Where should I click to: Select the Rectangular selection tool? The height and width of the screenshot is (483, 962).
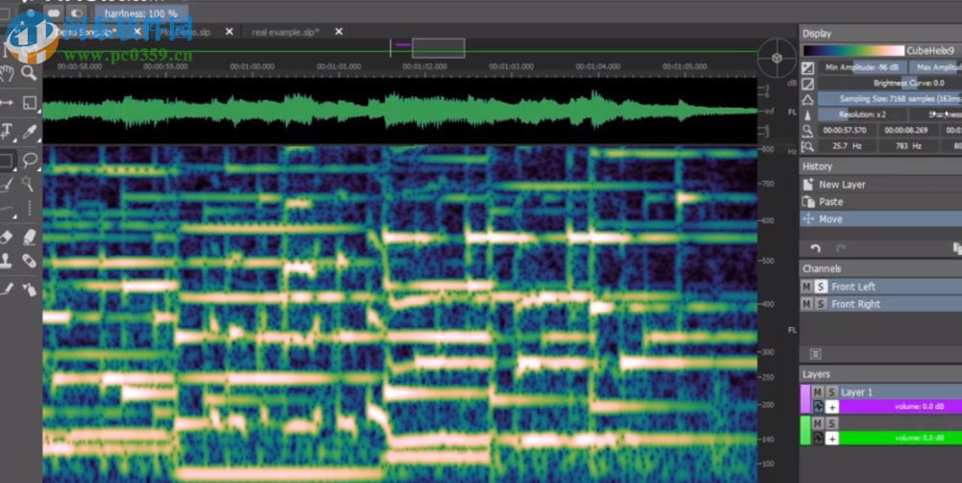(8, 161)
